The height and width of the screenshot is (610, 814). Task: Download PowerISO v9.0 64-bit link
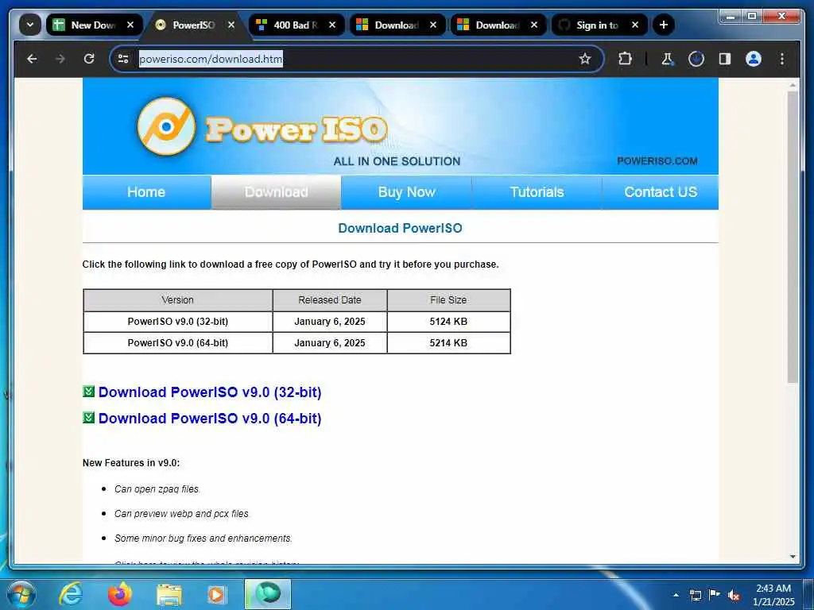[210, 418]
